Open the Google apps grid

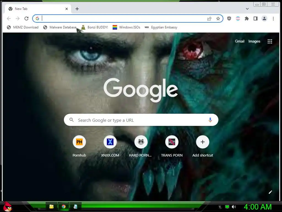[x=270, y=41]
